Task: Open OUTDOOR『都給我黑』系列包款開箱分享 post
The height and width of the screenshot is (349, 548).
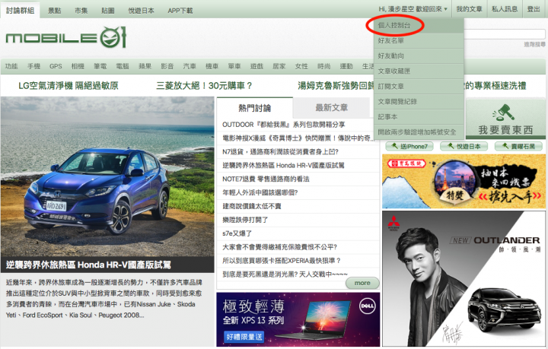Action: click(x=284, y=125)
